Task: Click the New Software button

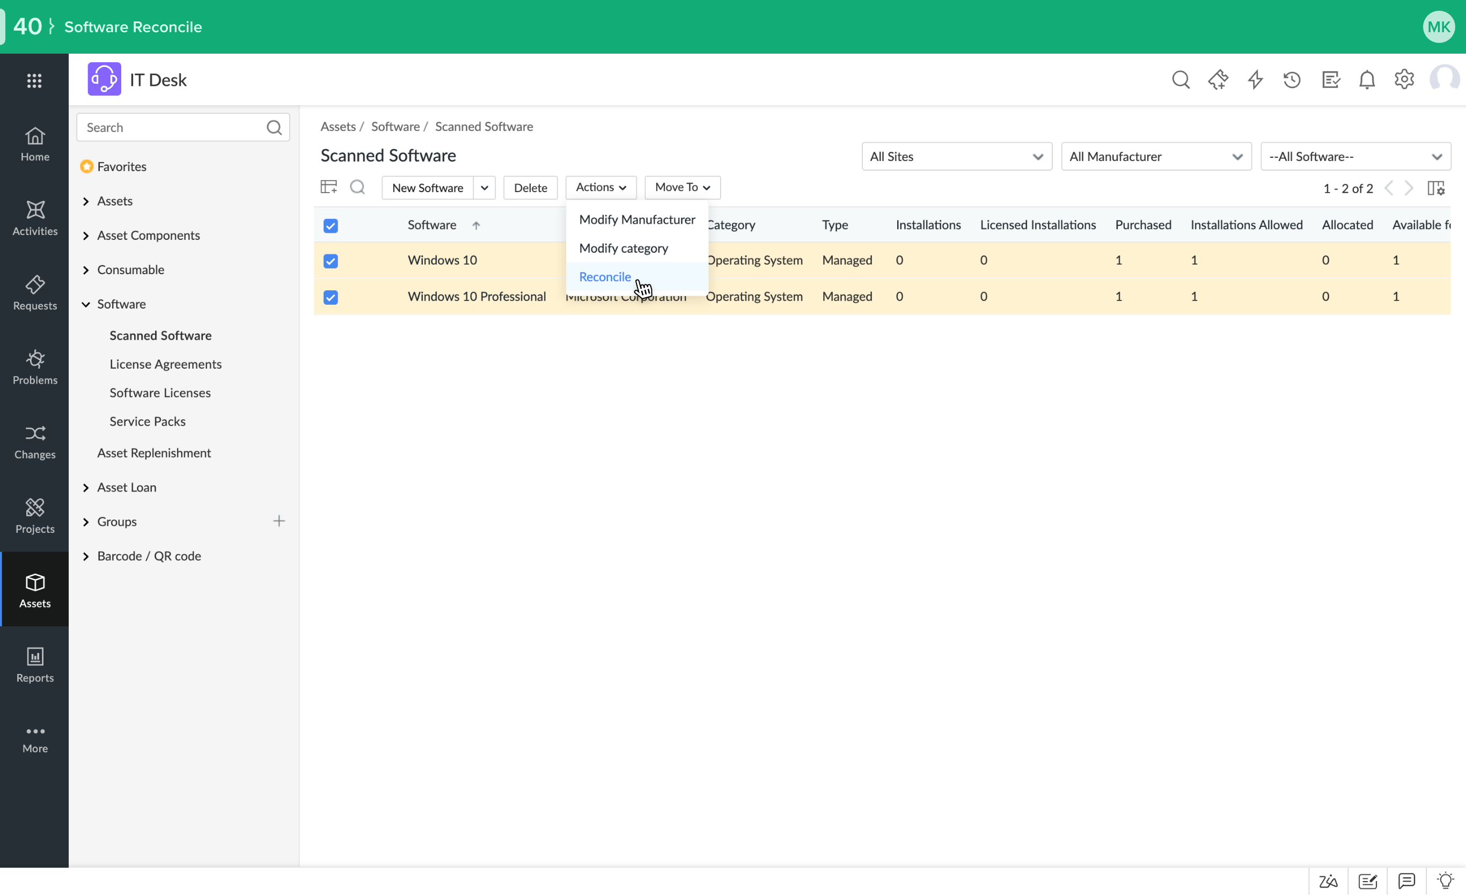Action: (427, 187)
